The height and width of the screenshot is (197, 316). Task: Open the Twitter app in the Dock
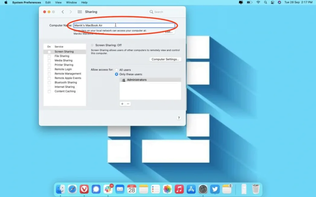215,189
